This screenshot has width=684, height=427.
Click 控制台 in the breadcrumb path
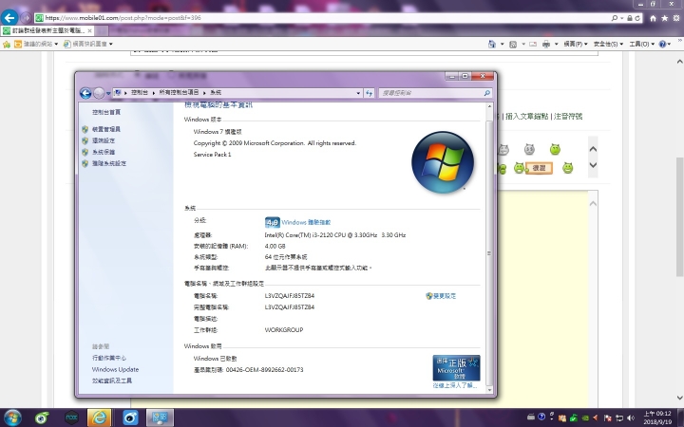click(139, 92)
